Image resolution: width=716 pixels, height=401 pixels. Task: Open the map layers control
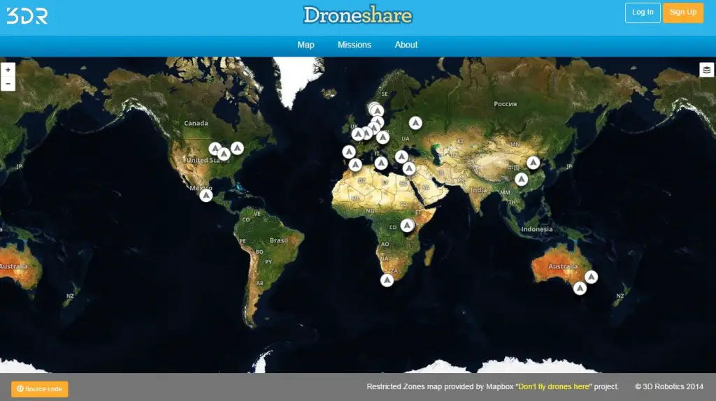[x=706, y=70]
